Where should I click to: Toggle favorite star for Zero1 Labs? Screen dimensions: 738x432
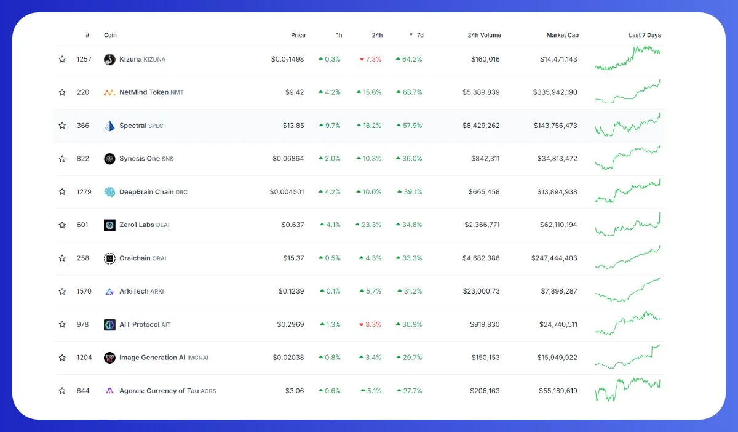pos(62,225)
